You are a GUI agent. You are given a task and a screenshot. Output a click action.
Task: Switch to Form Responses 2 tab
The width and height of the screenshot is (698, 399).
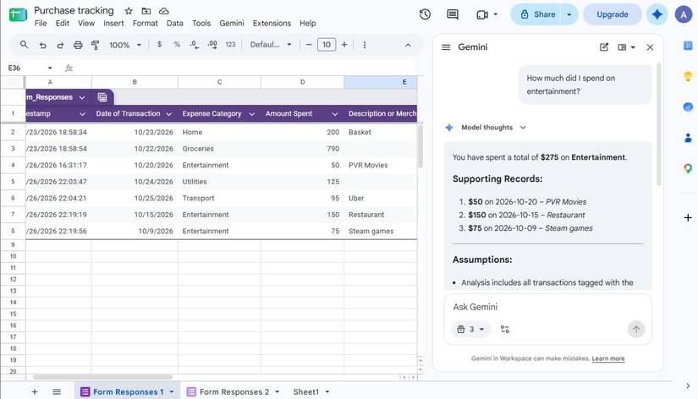(x=234, y=392)
